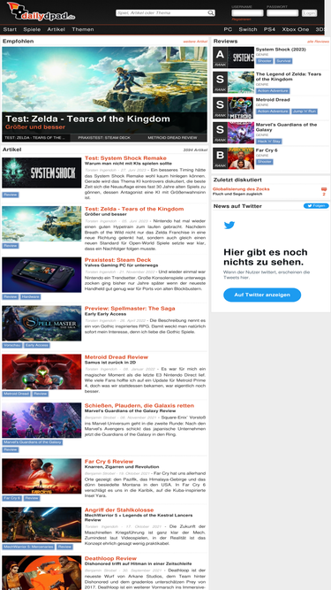Click the dailydpad logo
This screenshot has height=590, width=331.
point(41,11)
